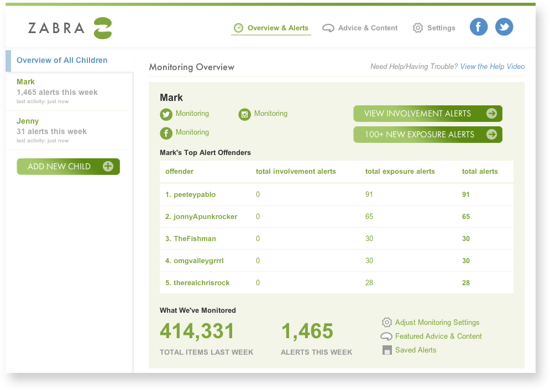Screen dimensions: 550x390
Task: Click TheFishman's involvement alerts value 0
Action: coord(258,239)
